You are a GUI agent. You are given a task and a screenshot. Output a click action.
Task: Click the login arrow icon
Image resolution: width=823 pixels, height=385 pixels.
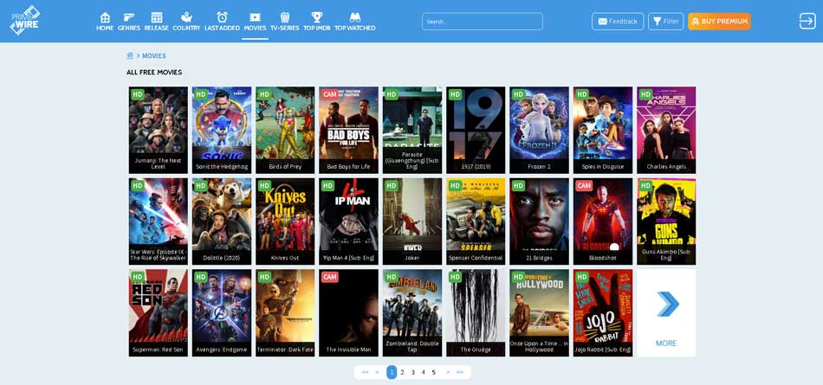pos(807,21)
